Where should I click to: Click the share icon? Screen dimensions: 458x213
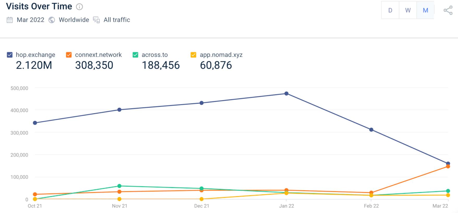tap(448, 10)
